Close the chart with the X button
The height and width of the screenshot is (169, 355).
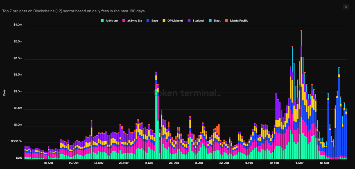point(346,7)
